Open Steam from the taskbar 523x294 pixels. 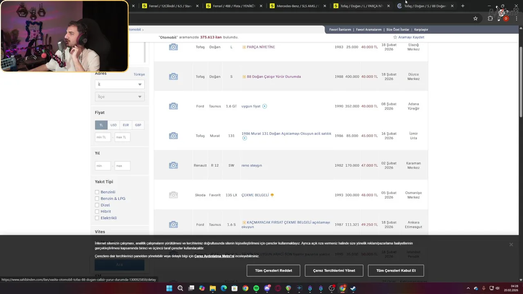tap(353, 288)
